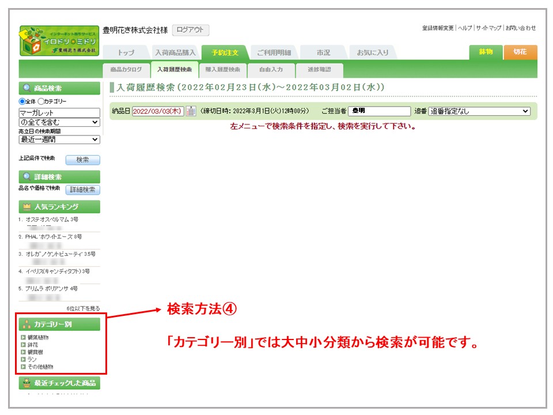Open the calendar picker beside 納品日
Viewport: 553px width, 415px height.
[191, 111]
